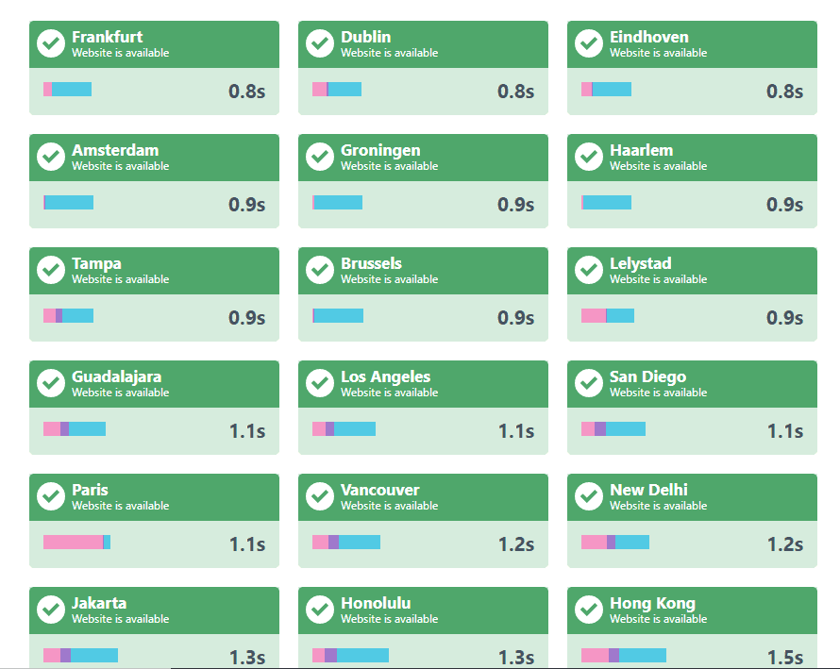This screenshot has height=669, width=840.
Task: Click the Guadalajara checkmark icon
Action: (x=51, y=383)
